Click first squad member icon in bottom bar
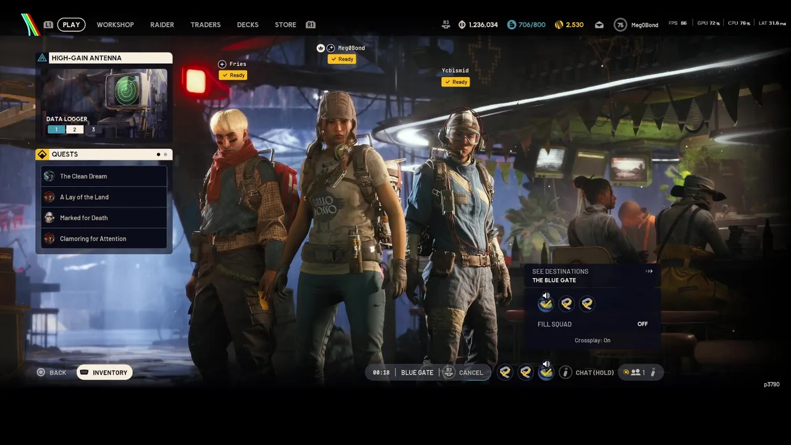 (505, 372)
